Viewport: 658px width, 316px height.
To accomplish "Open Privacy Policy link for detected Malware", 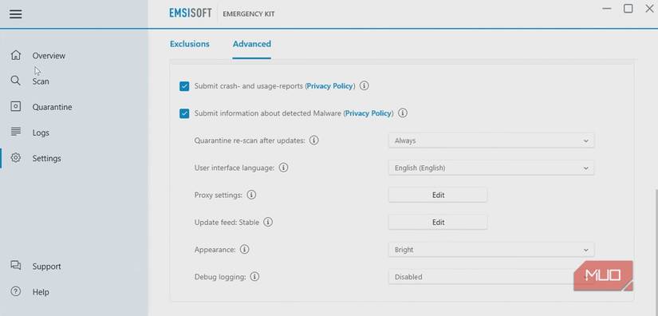I will click(x=368, y=113).
